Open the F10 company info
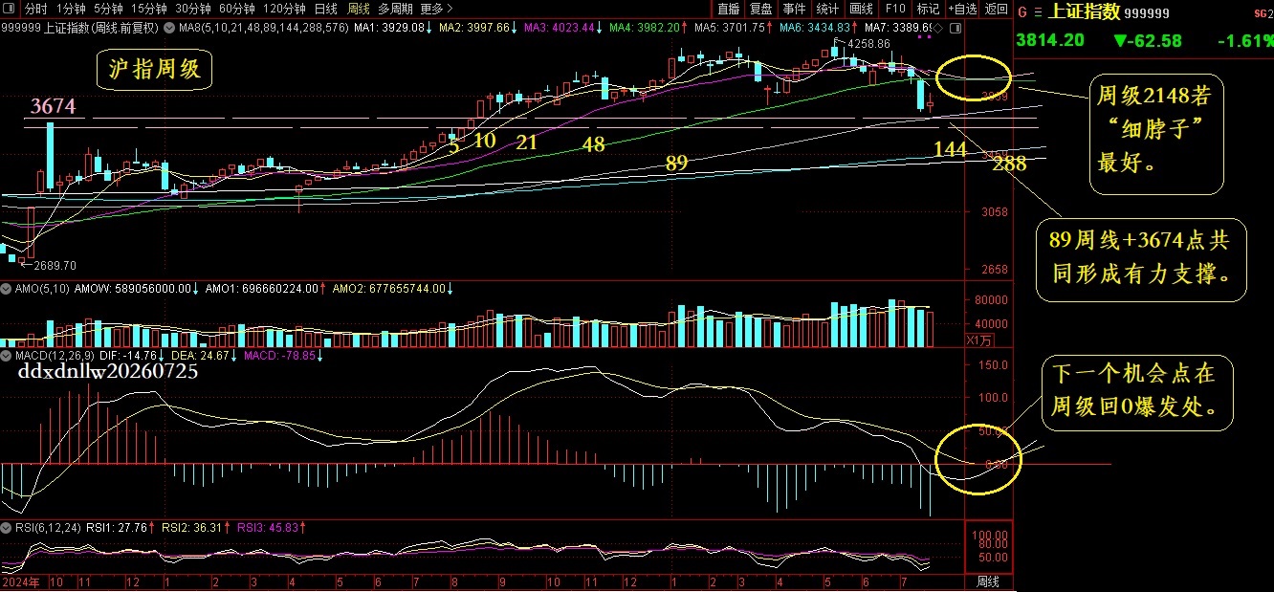The image size is (1274, 592). pyautogui.click(x=896, y=9)
